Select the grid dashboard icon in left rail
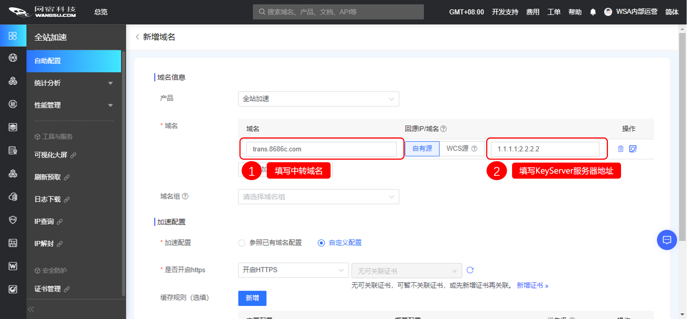 13,36
